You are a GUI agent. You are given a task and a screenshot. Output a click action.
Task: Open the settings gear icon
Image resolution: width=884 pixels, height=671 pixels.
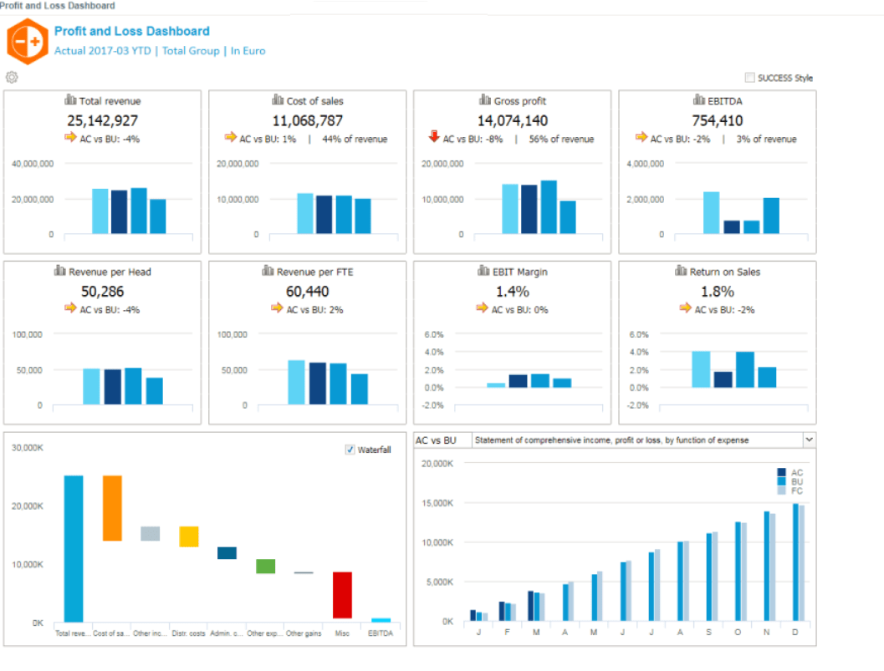(12, 78)
